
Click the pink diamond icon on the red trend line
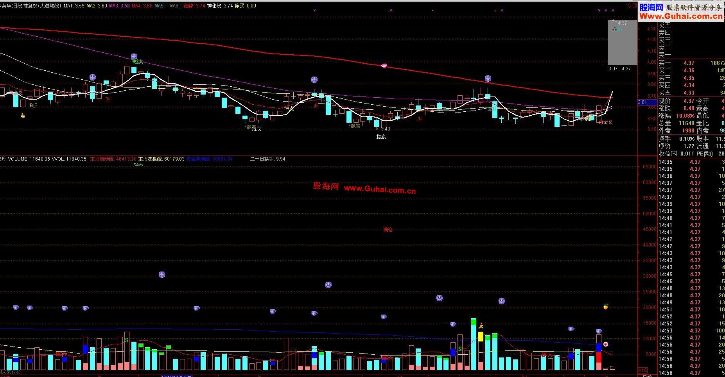point(384,66)
